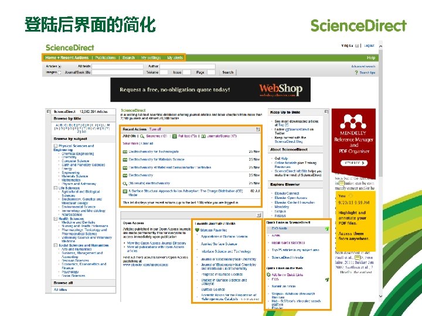Click the Search button
Viewport: 422px width, 316px height.
coord(227,73)
